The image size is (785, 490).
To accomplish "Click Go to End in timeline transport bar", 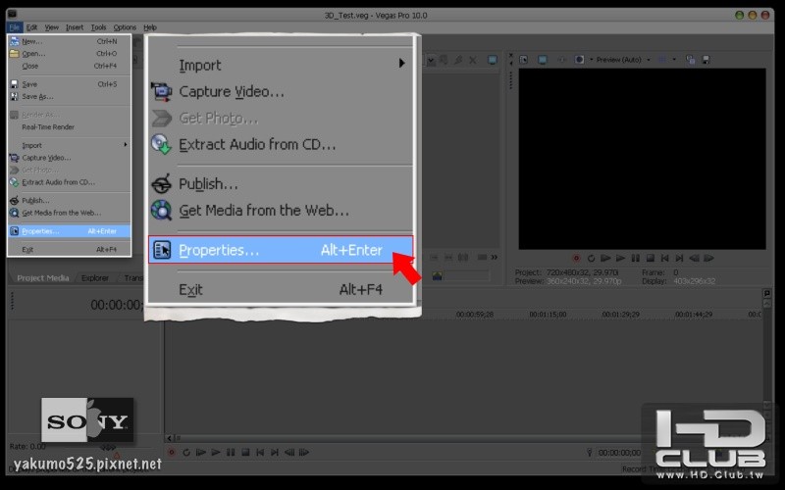I will pos(275,452).
